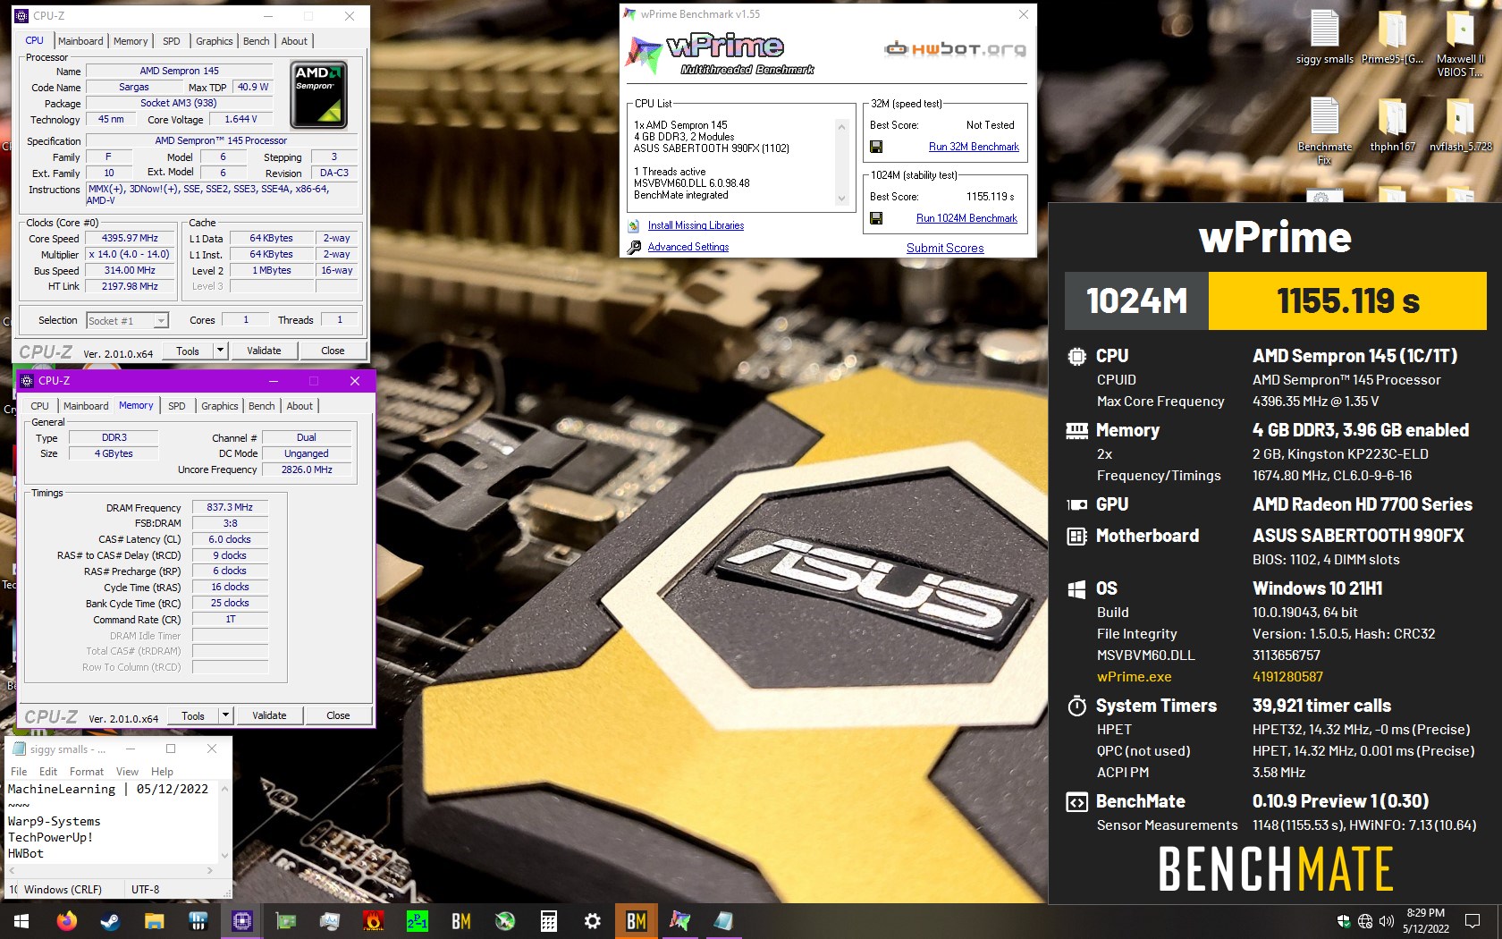Click Validate in purple CPU-Z window
This screenshot has width=1502, height=939.
tap(269, 715)
